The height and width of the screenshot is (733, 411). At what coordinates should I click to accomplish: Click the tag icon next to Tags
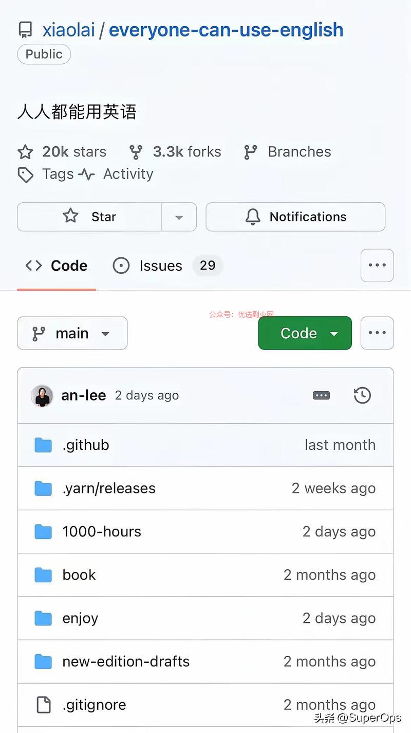click(26, 175)
